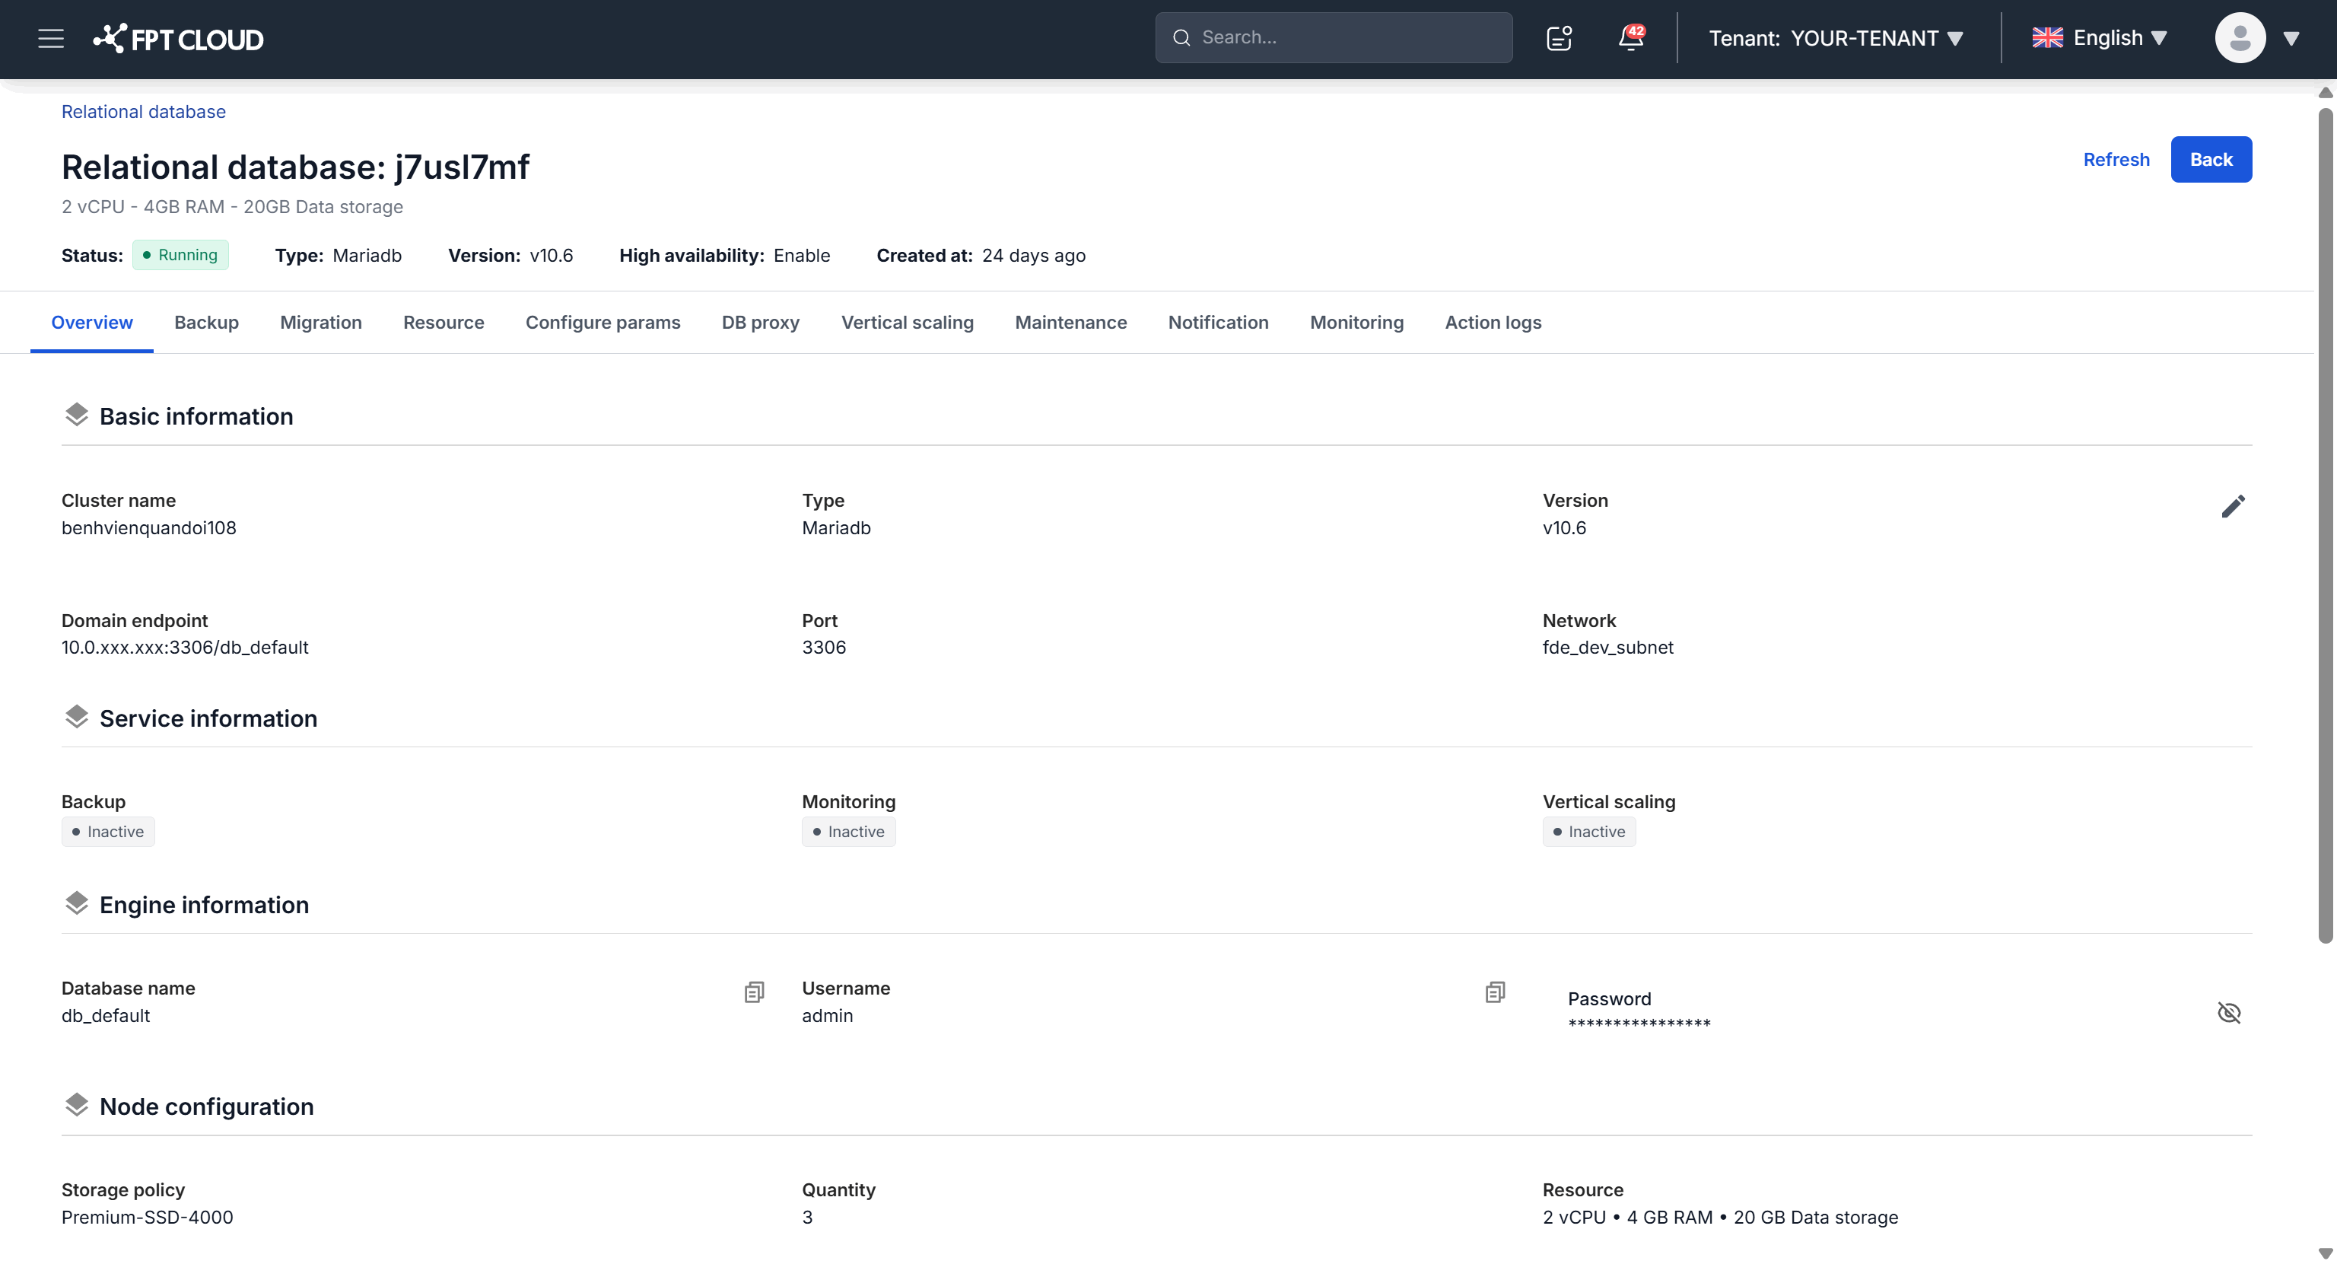Follow the Relational database breadcrumb link
Viewport: 2337px width, 1264px height.
click(143, 112)
